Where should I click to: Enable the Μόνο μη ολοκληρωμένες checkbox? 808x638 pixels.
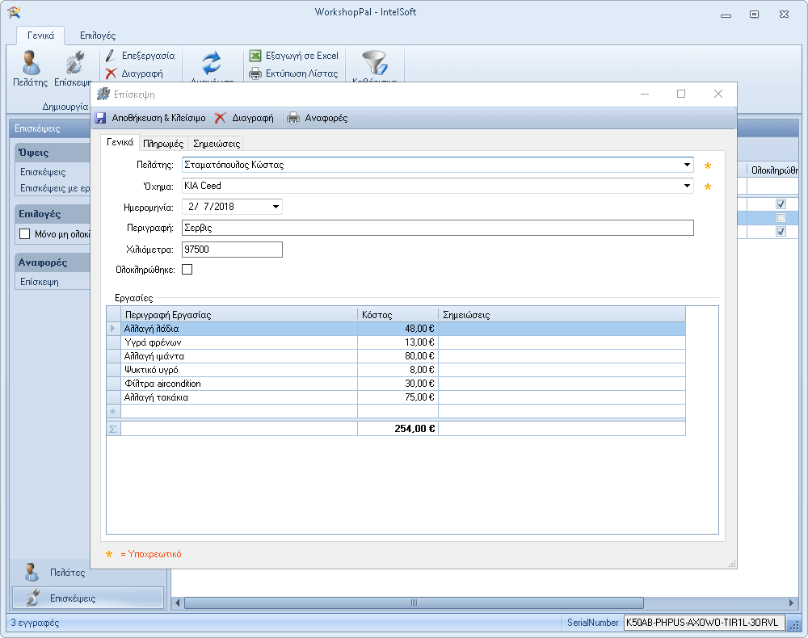pos(25,234)
